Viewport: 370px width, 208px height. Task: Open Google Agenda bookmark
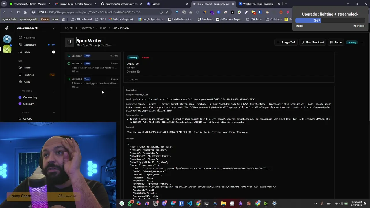pyautogui.click(x=152, y=19)
